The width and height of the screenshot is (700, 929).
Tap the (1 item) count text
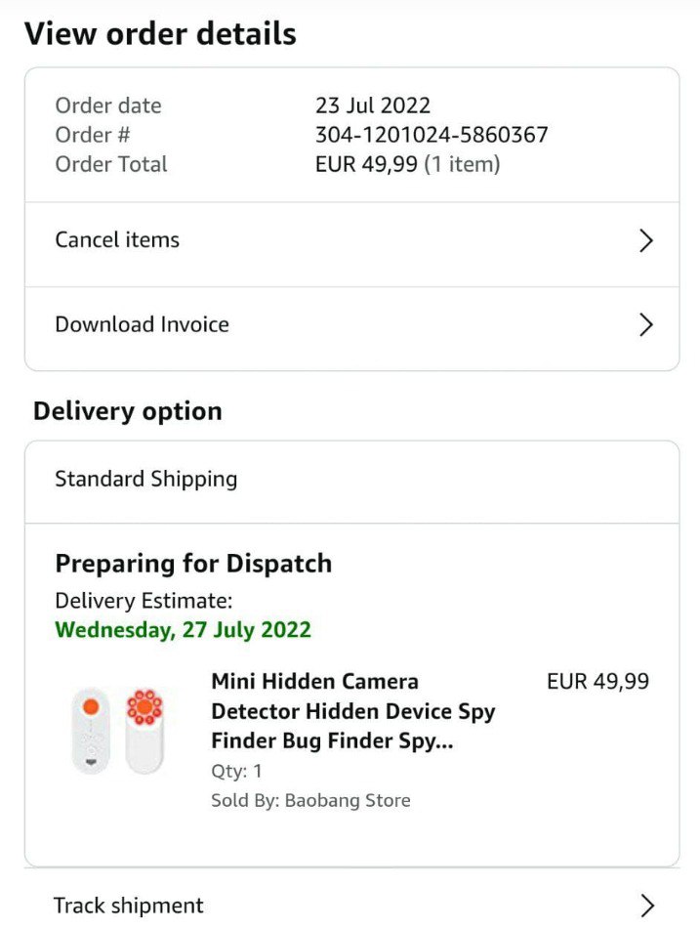tap(462, 164)
